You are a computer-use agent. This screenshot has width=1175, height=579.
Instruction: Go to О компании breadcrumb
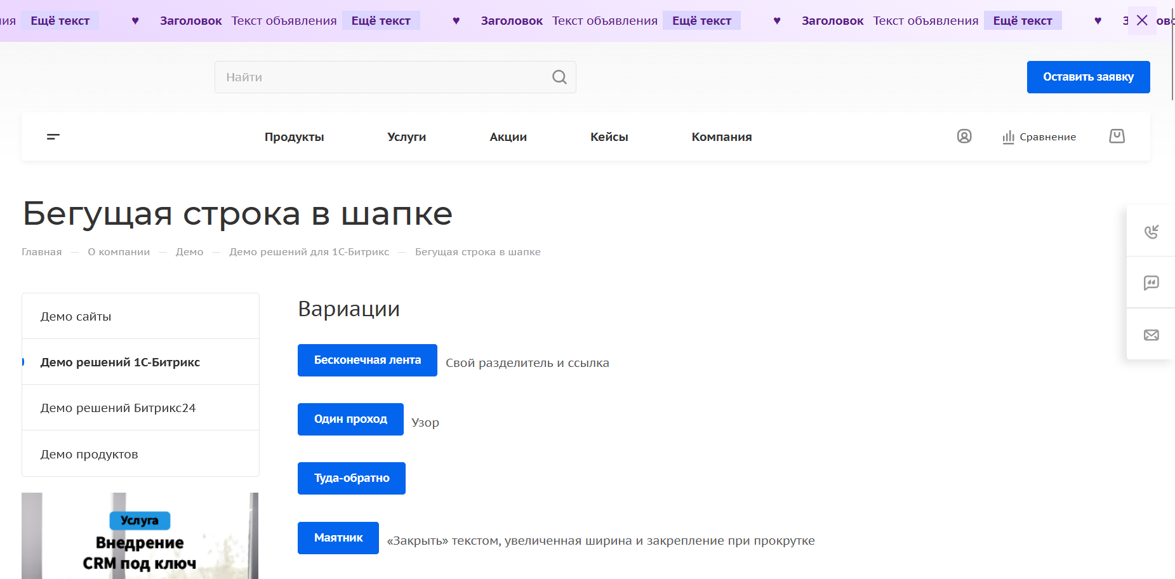tap(119, 252)
